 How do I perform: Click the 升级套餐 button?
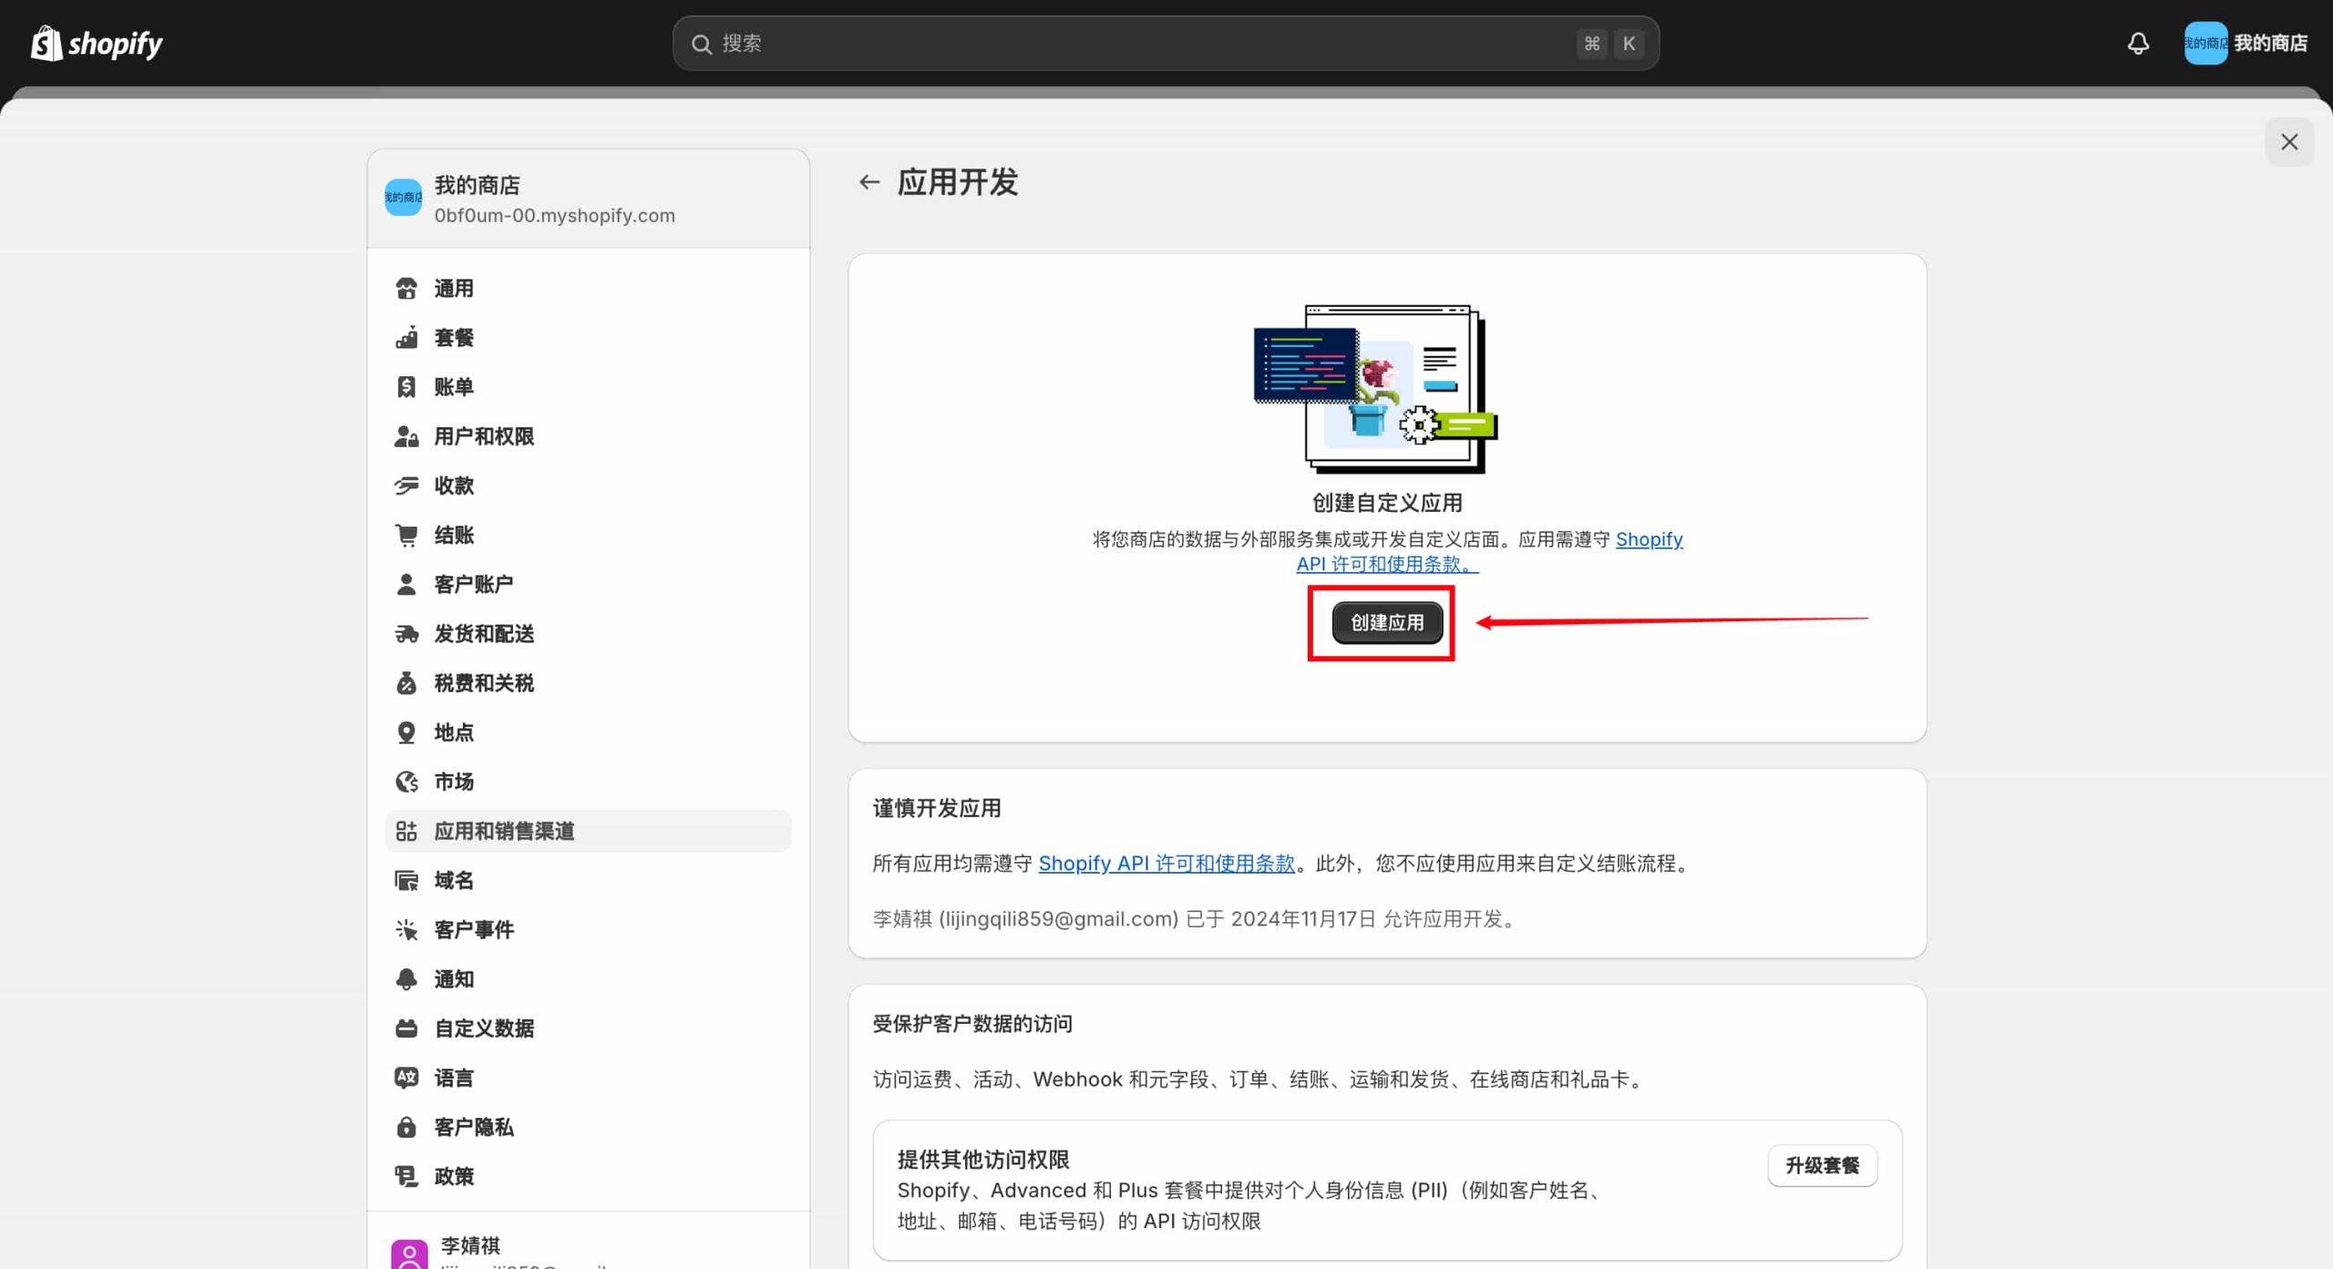pyautogui.click(x=1822, y=1165)
